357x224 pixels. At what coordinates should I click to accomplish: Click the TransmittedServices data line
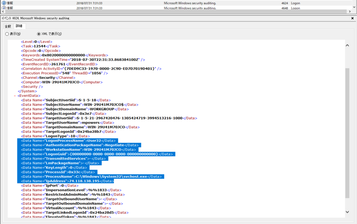point(63,159)
